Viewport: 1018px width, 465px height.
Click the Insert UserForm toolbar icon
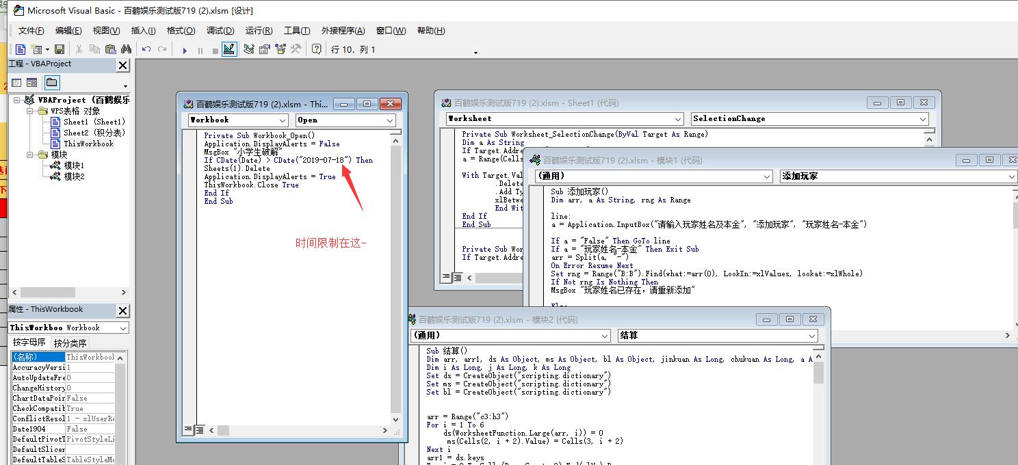click(x=36, y=49)
